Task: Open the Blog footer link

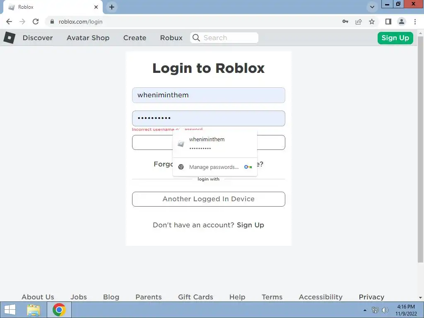Action: coord(111,297)
